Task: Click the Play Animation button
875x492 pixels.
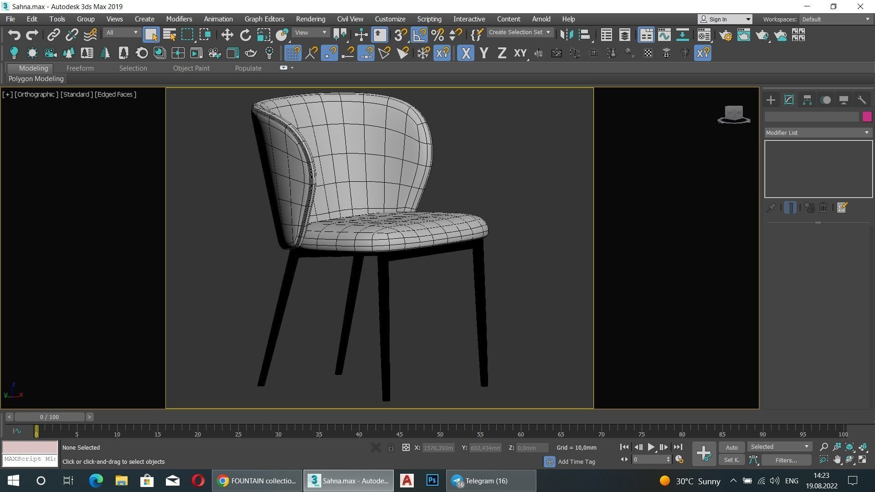Action: click(651, 447)
